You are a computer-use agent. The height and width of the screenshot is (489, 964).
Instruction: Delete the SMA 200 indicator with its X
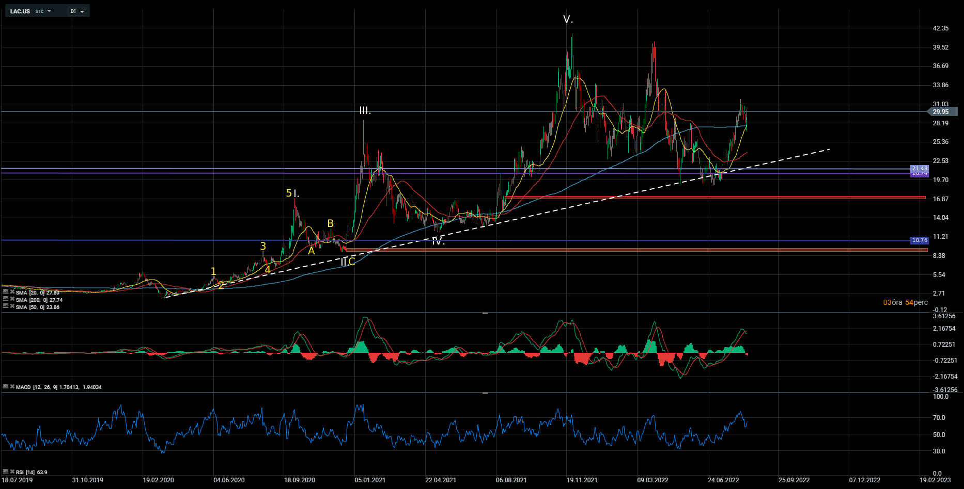click(x=12, y=299)
